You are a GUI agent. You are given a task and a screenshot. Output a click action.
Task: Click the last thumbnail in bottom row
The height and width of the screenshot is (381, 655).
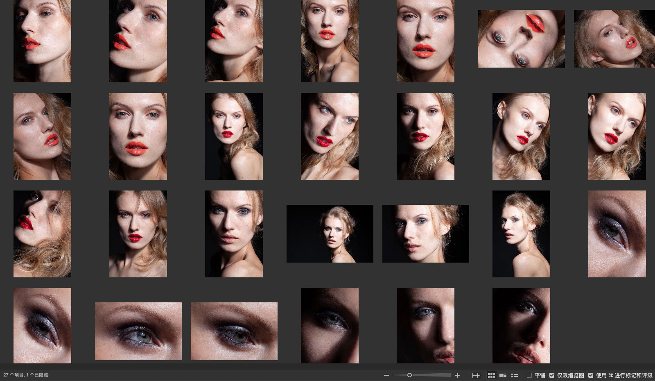click(x=521, y=325)
